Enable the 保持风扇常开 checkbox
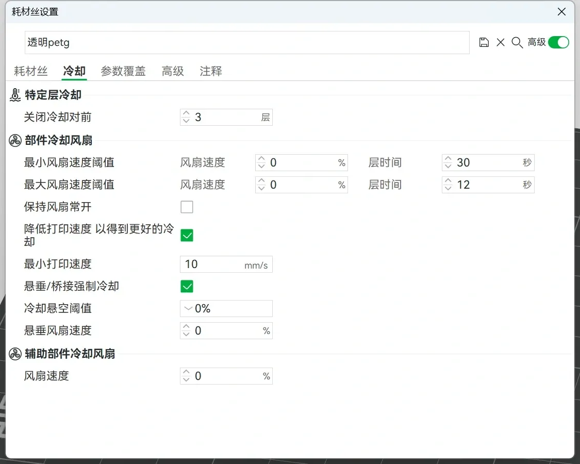 point(187,207)
